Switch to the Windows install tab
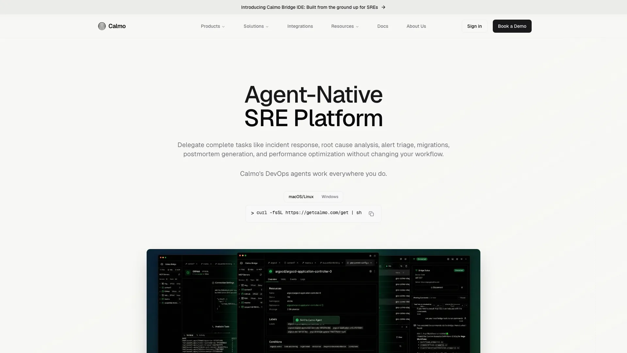Viewport: 627px width, 353px height. coord(330,197)
